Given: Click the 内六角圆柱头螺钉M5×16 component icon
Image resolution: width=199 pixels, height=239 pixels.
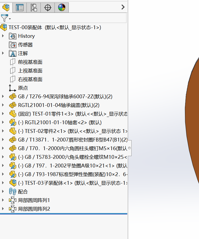Looking at the screenshot, I should (x=13, y=148).
